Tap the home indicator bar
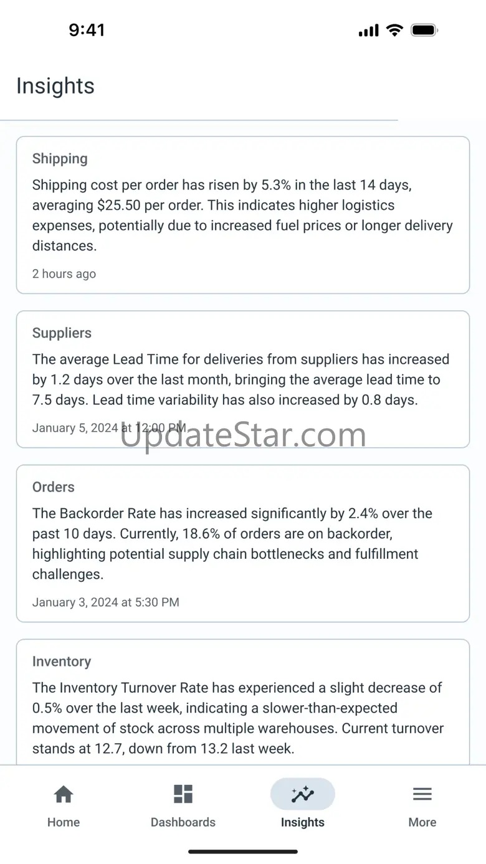This screenshot has height=864, width=486. pos(243,852)
